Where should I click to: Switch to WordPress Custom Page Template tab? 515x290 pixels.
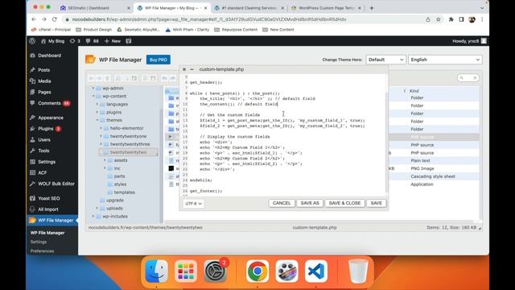pyautogui.click(x=326, y=8)
